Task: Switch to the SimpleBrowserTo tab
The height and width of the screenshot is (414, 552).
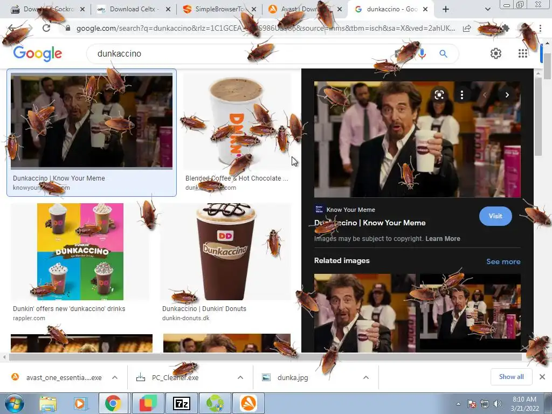Action: coord(220,9)
